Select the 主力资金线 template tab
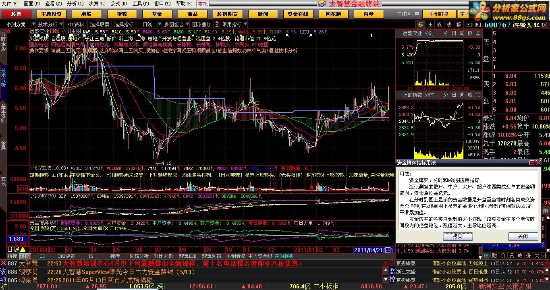Screen dimensions: 550x290 [260, 256]
